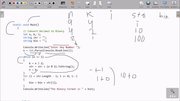Click Show Desktop
The height and width of the screenshot is (101, 180).
pos(165,4)
